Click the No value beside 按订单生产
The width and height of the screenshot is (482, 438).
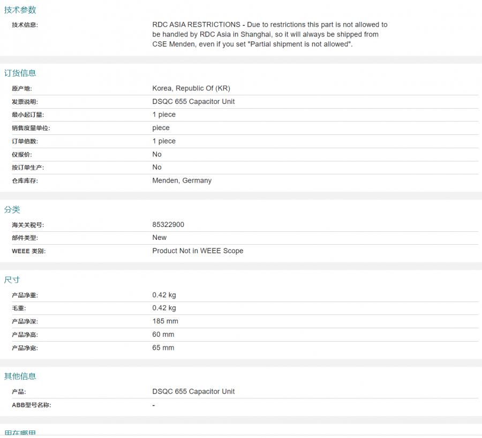[157, 167]
